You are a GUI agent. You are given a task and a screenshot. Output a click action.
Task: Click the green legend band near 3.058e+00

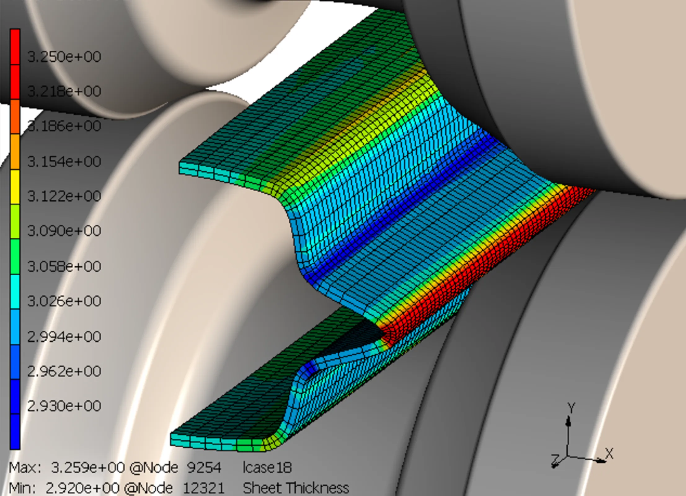15,257
